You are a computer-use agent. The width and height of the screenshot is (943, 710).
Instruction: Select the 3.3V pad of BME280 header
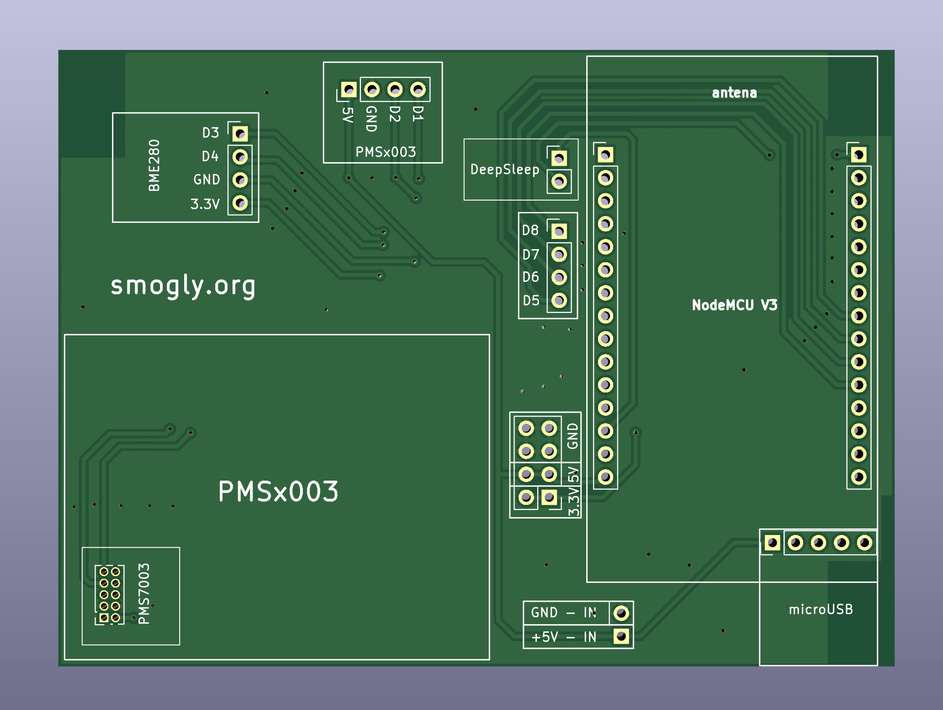point(240,203)
